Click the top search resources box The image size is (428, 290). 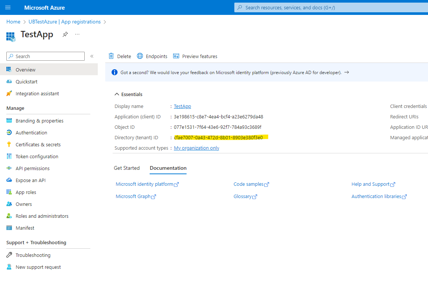pos(331,7)
